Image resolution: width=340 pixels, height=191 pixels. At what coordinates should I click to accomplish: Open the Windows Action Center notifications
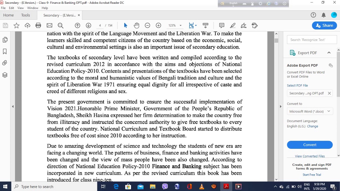pyautogui.click(x=333, y=186)
